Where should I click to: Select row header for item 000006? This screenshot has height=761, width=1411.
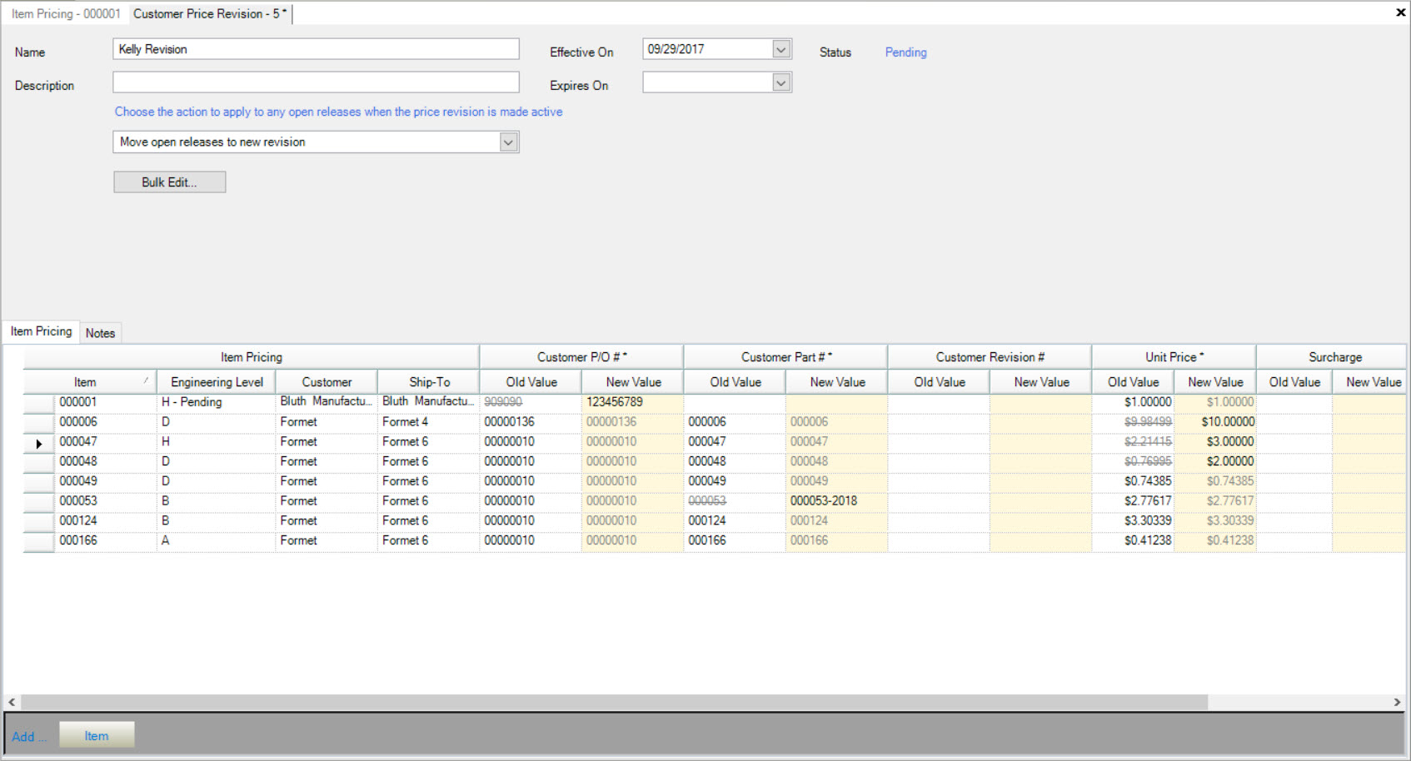click(x=38, y=422)
